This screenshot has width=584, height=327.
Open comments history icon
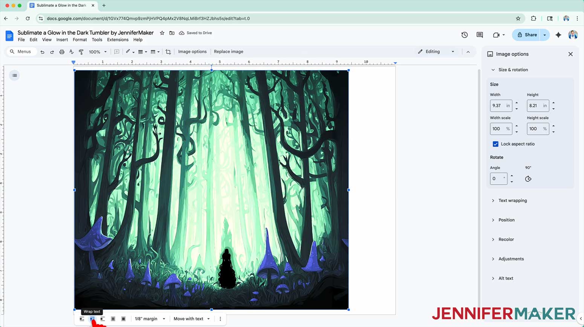point(480,35)
